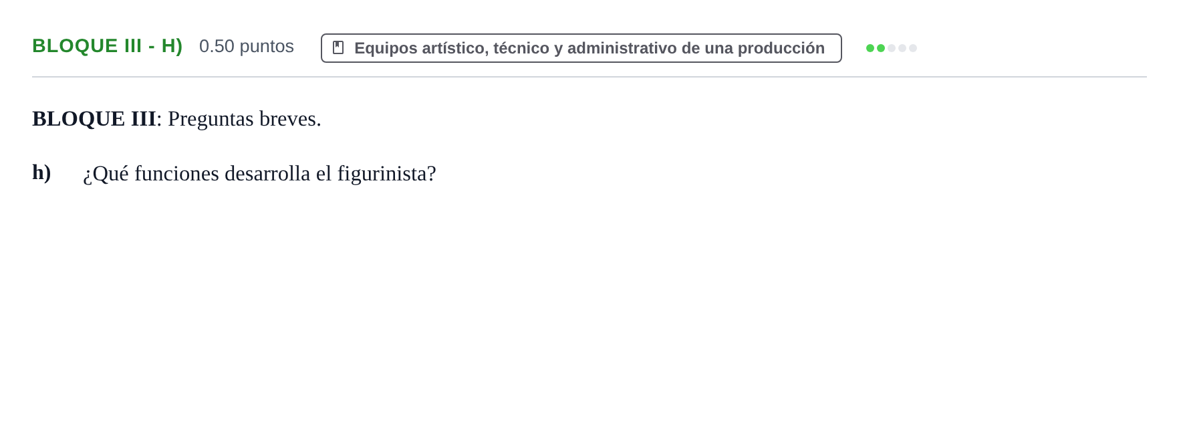Select the bold h) question label
The height and width of the screenshot is (429, 1179).
click(41, 172)
